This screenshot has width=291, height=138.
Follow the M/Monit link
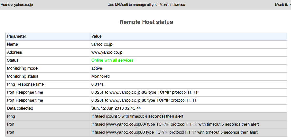(x=121, y=5)
